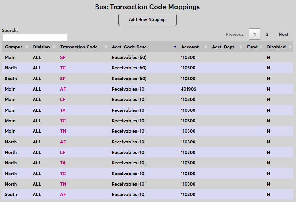The image size is (296, 202).
Task: Select the TN code for Main campus
Action: tap(63, 131)
